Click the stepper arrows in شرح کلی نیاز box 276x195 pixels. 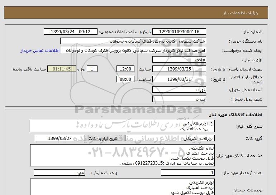click(x=211, y=124)
